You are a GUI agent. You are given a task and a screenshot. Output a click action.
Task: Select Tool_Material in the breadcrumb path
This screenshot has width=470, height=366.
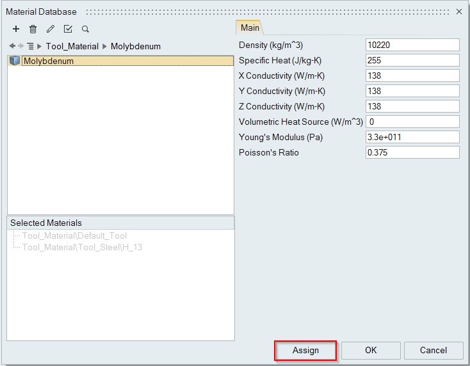point(72,46)
